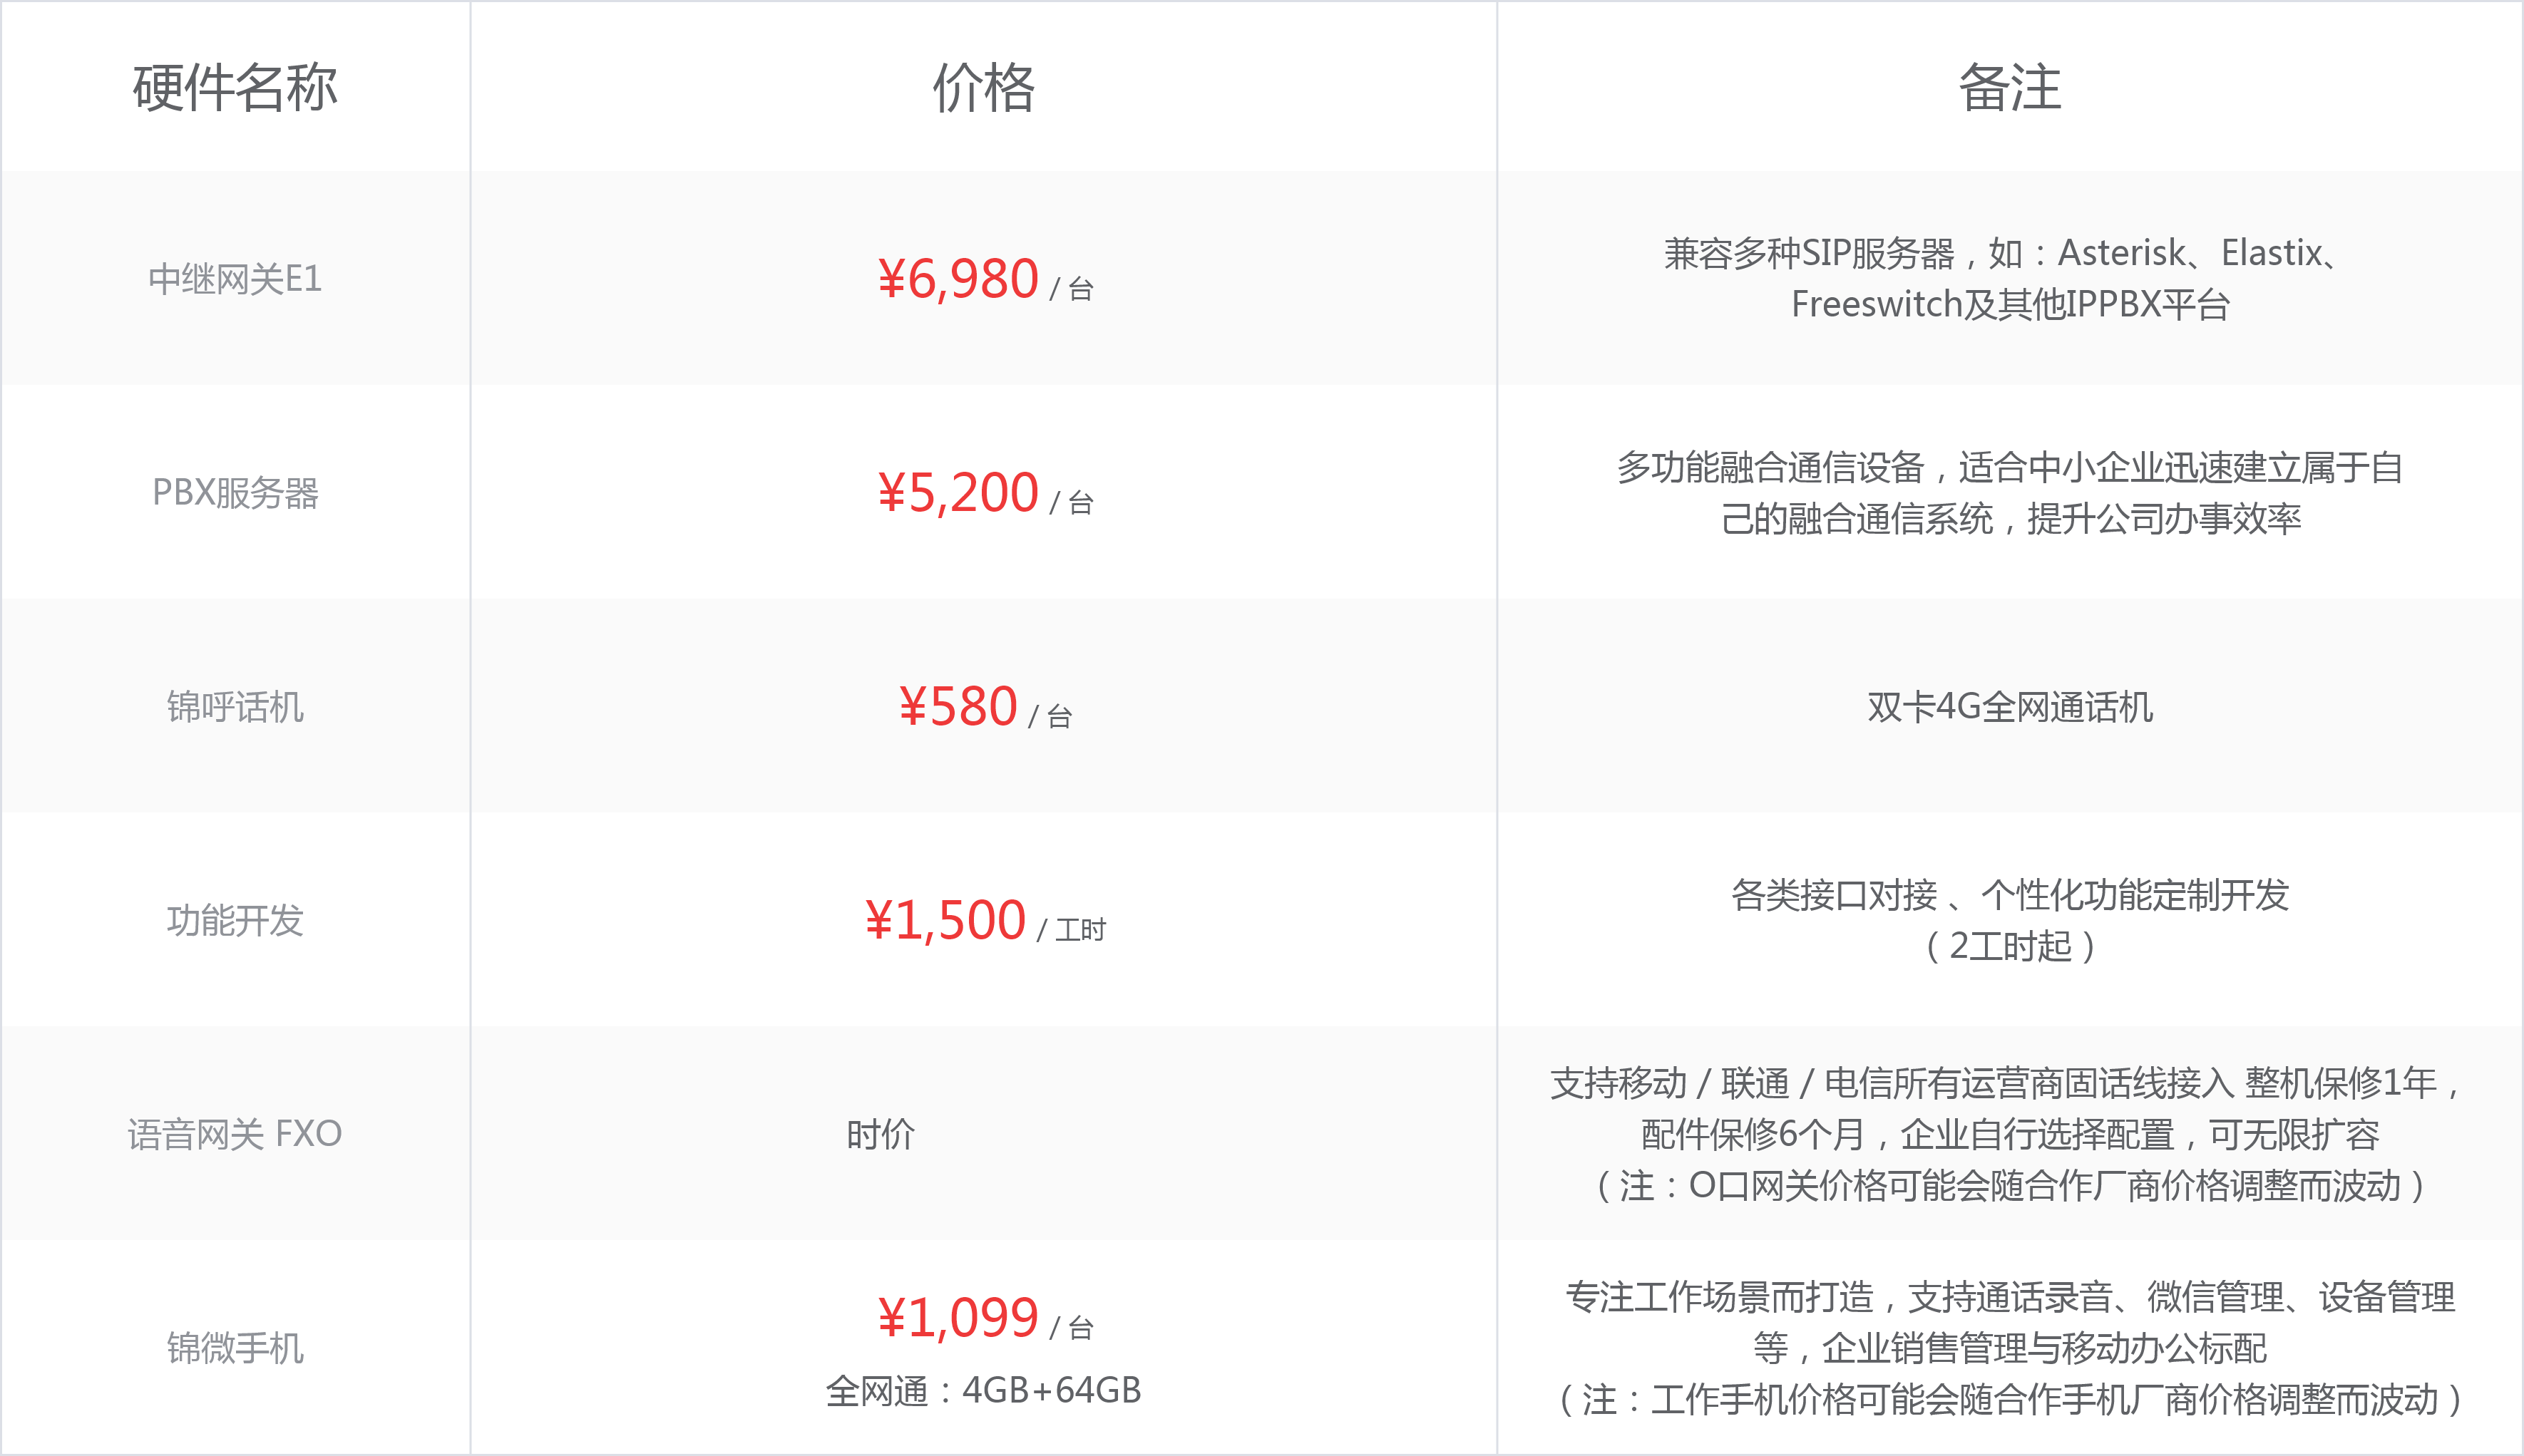The width and height of the screenshot is (2524, 1456).
Task: Select the 语音网关 FXO row name
Action: coord(235,1134)
